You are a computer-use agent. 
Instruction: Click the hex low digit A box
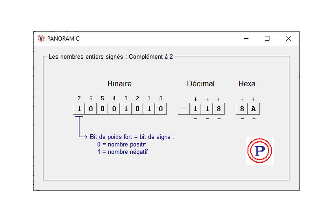254,109
